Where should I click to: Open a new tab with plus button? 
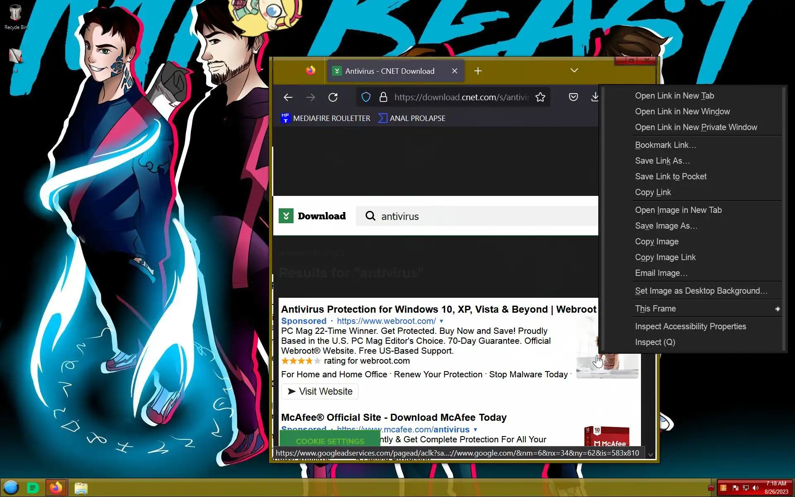[478, 71]
